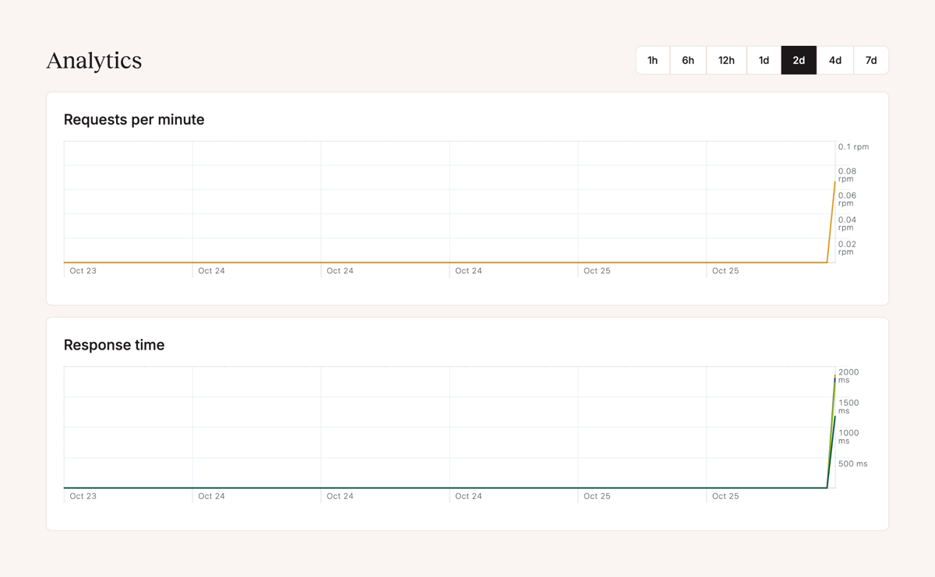Click the Response time chart heading
Viewport: 935px width, 577px height.
point(114,344)
